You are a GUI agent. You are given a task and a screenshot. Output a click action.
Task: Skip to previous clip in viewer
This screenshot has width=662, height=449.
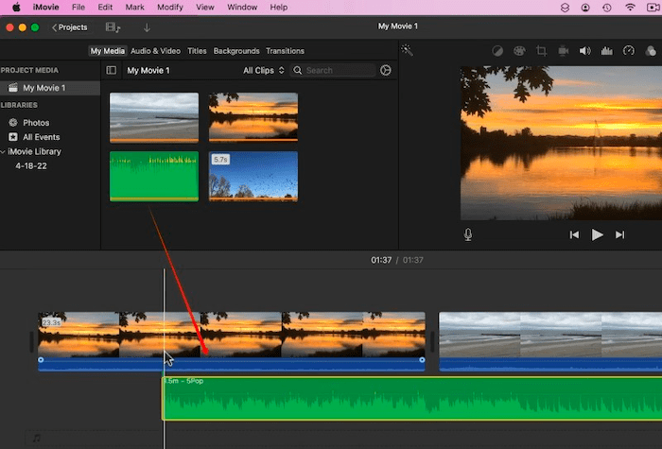click(574, 235)
